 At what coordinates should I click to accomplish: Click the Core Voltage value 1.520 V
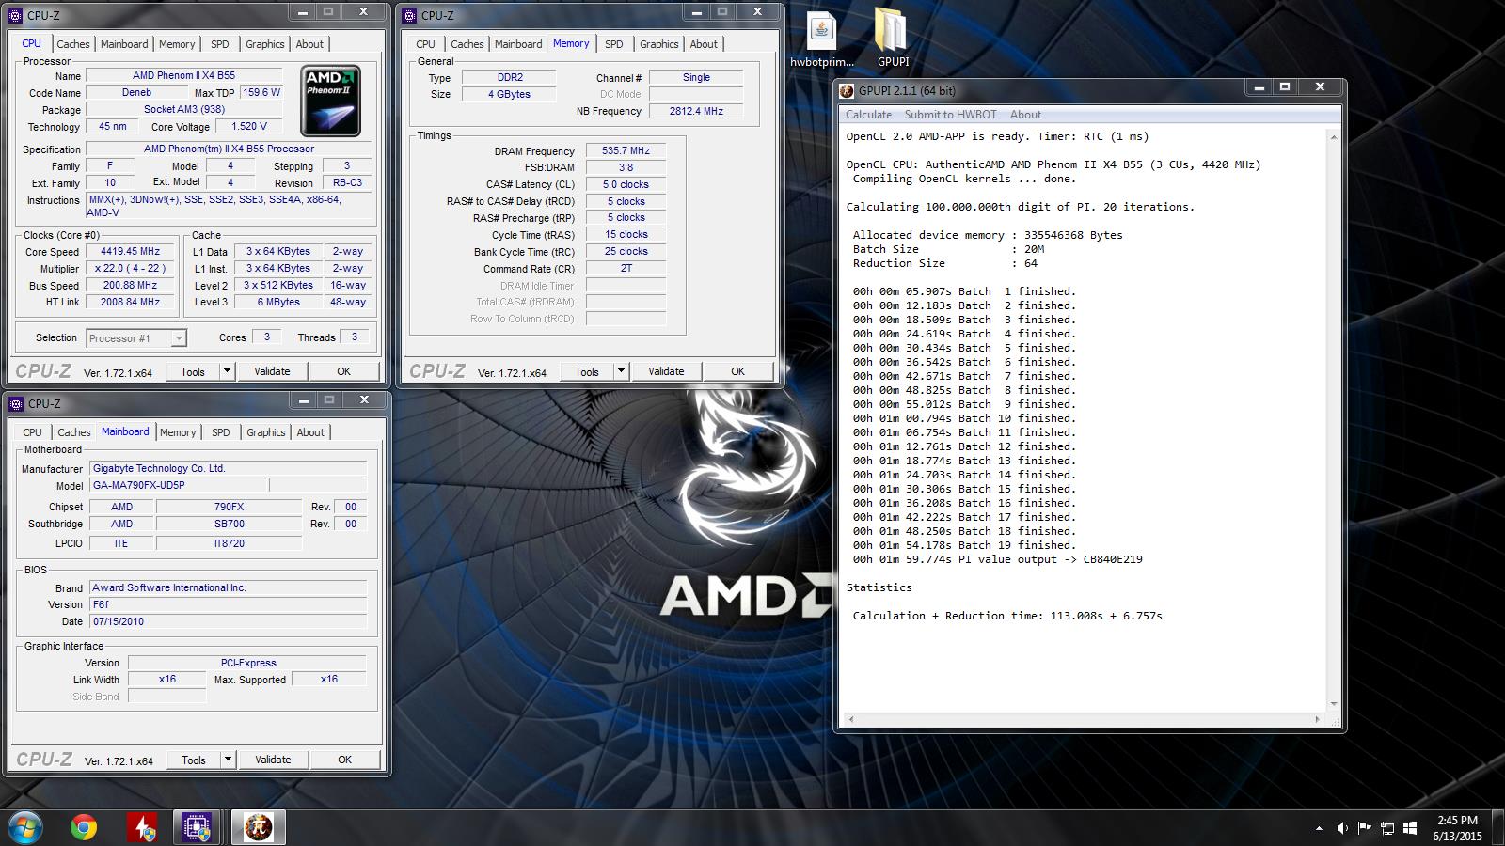[x=249, y=127]
